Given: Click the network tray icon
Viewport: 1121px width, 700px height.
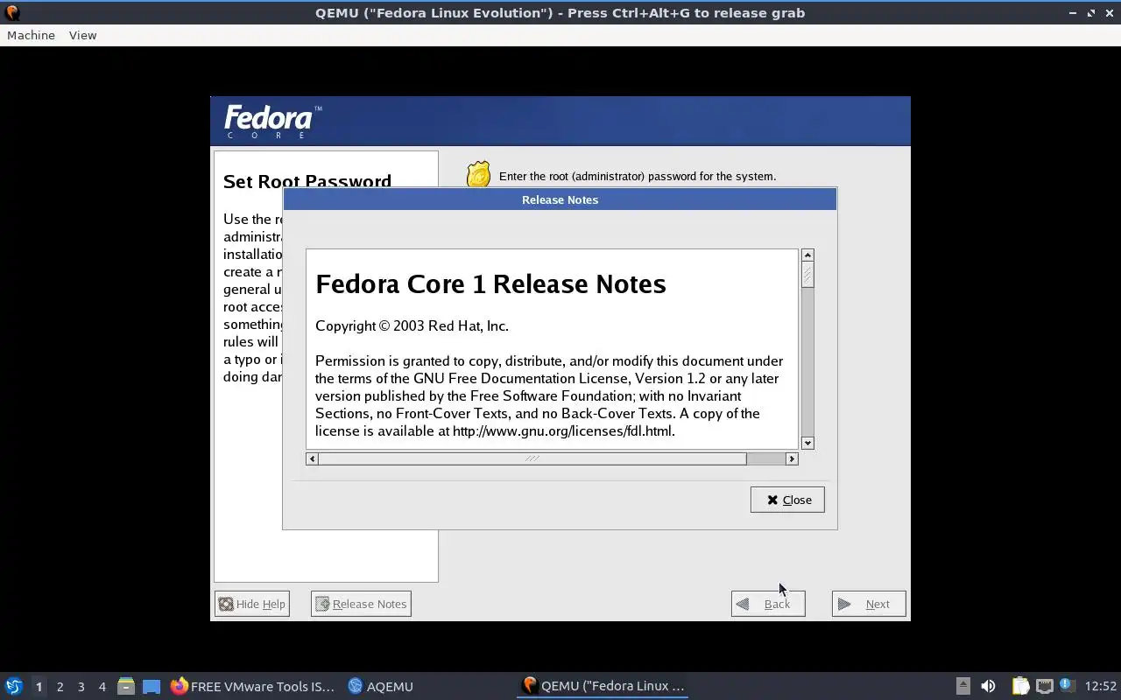Looking at the screenshot, I should (x=1044, y=686).
